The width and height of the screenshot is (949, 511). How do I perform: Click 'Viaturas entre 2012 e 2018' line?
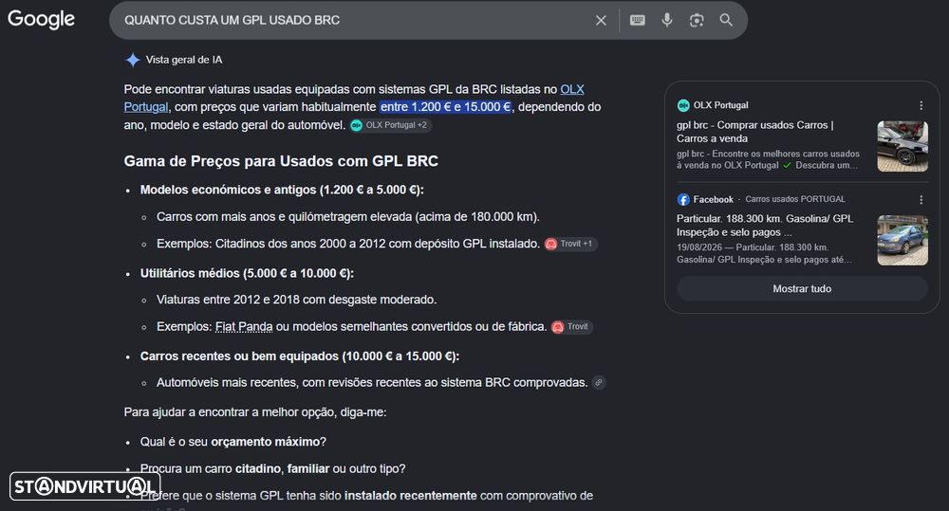296,300
